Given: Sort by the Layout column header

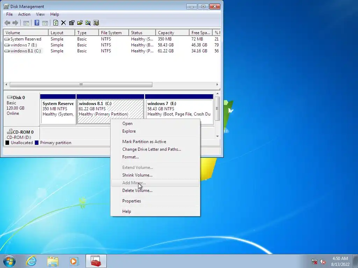Looking at the screenshot, I should pyautogui.click(x=62, y=32).
